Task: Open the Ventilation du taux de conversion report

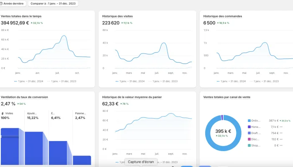Action: pos(24,97)
